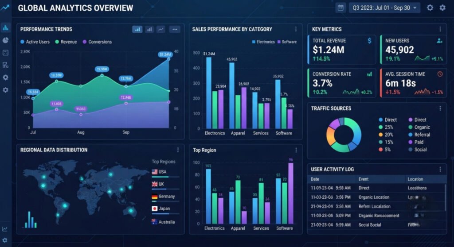Toggle the Organic legend in Traffic Sources
Screen dimensions: 454x247
click(x=419, y=127)
